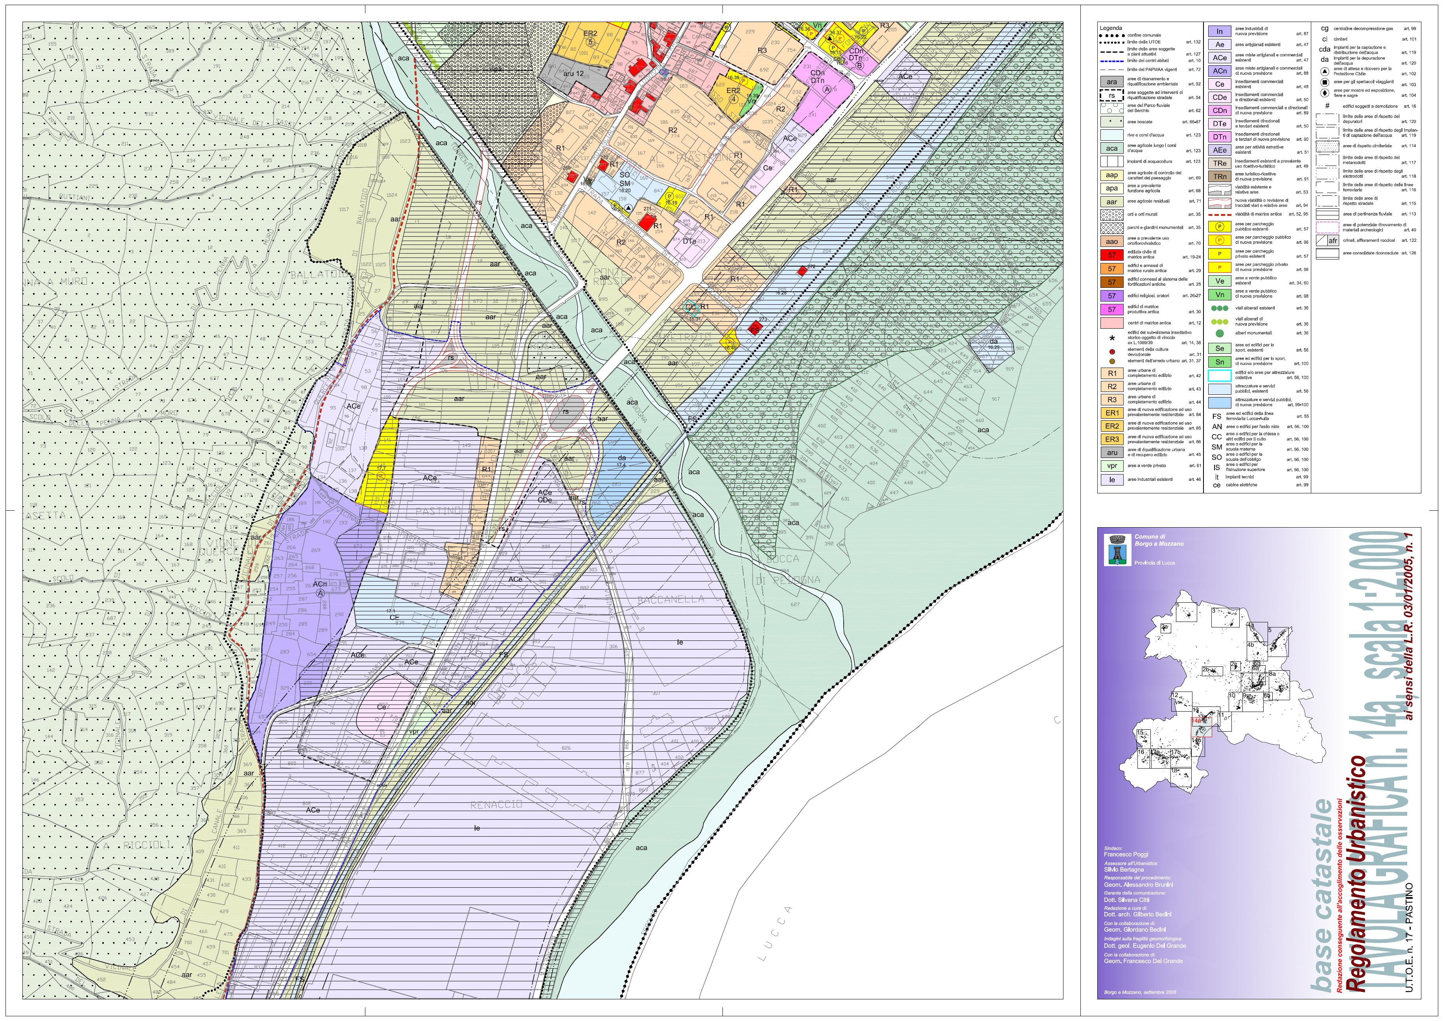Click the monumental trees green dot legend icon

1220,333
